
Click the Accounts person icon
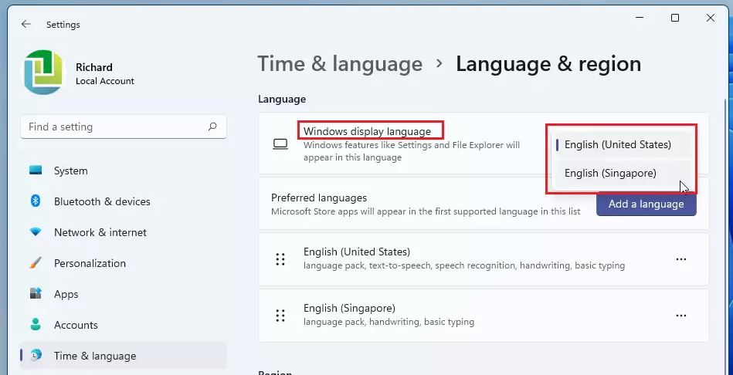pos(36,325)
